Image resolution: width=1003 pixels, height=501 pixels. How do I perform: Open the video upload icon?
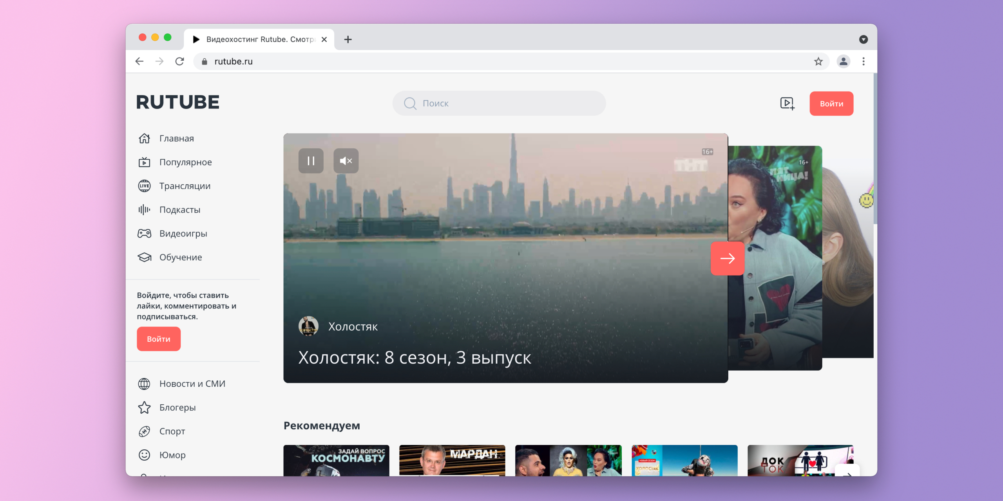pyautogui.click(x=787, y=103)
